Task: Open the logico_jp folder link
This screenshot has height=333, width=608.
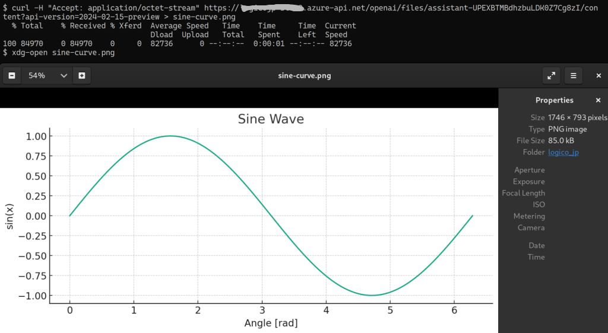Action: pyautogui.click(x=563, y=152)
